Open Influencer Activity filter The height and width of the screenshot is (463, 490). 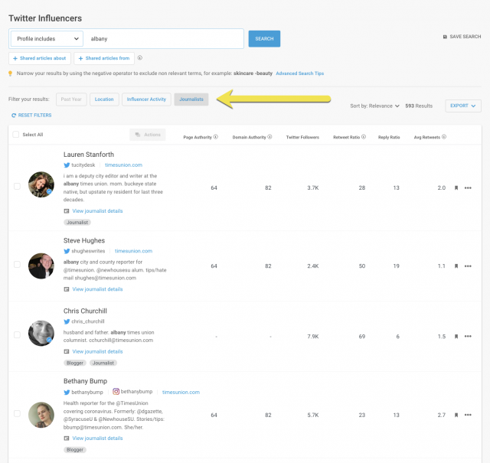point(146,99)
